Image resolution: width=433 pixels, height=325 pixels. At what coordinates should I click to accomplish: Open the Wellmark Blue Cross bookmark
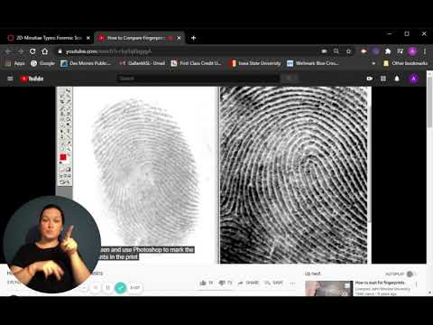pos(313,63)
